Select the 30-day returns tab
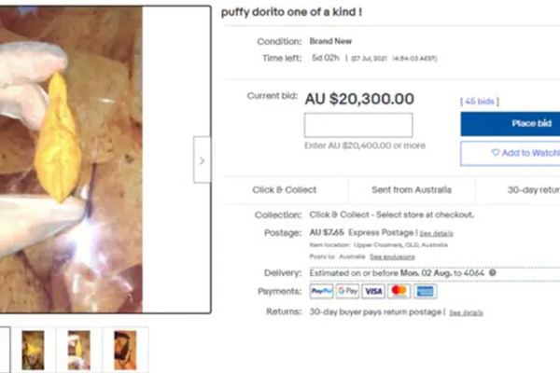The width and height of the screenshot is (560, 373). tap(518, 190)
